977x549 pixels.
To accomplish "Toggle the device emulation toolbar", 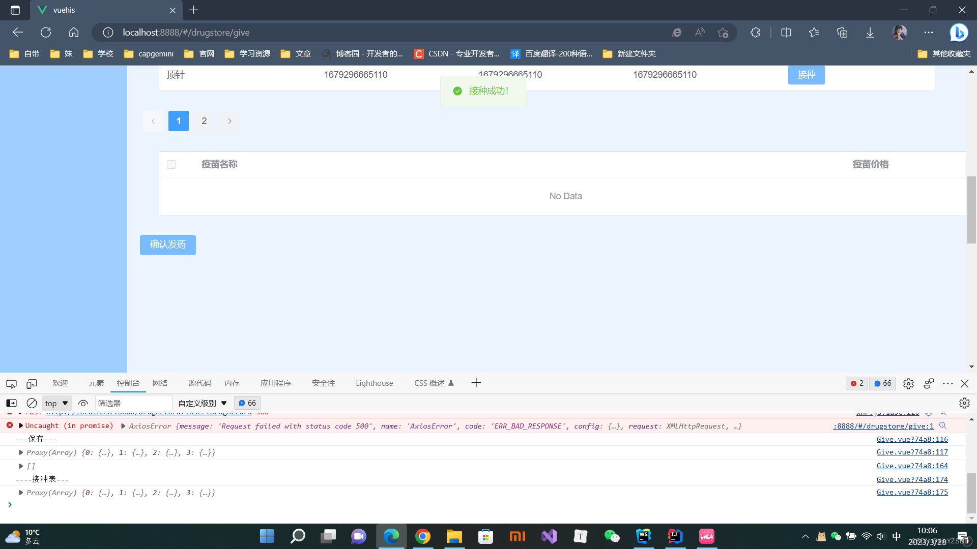I will pos(32,384).
